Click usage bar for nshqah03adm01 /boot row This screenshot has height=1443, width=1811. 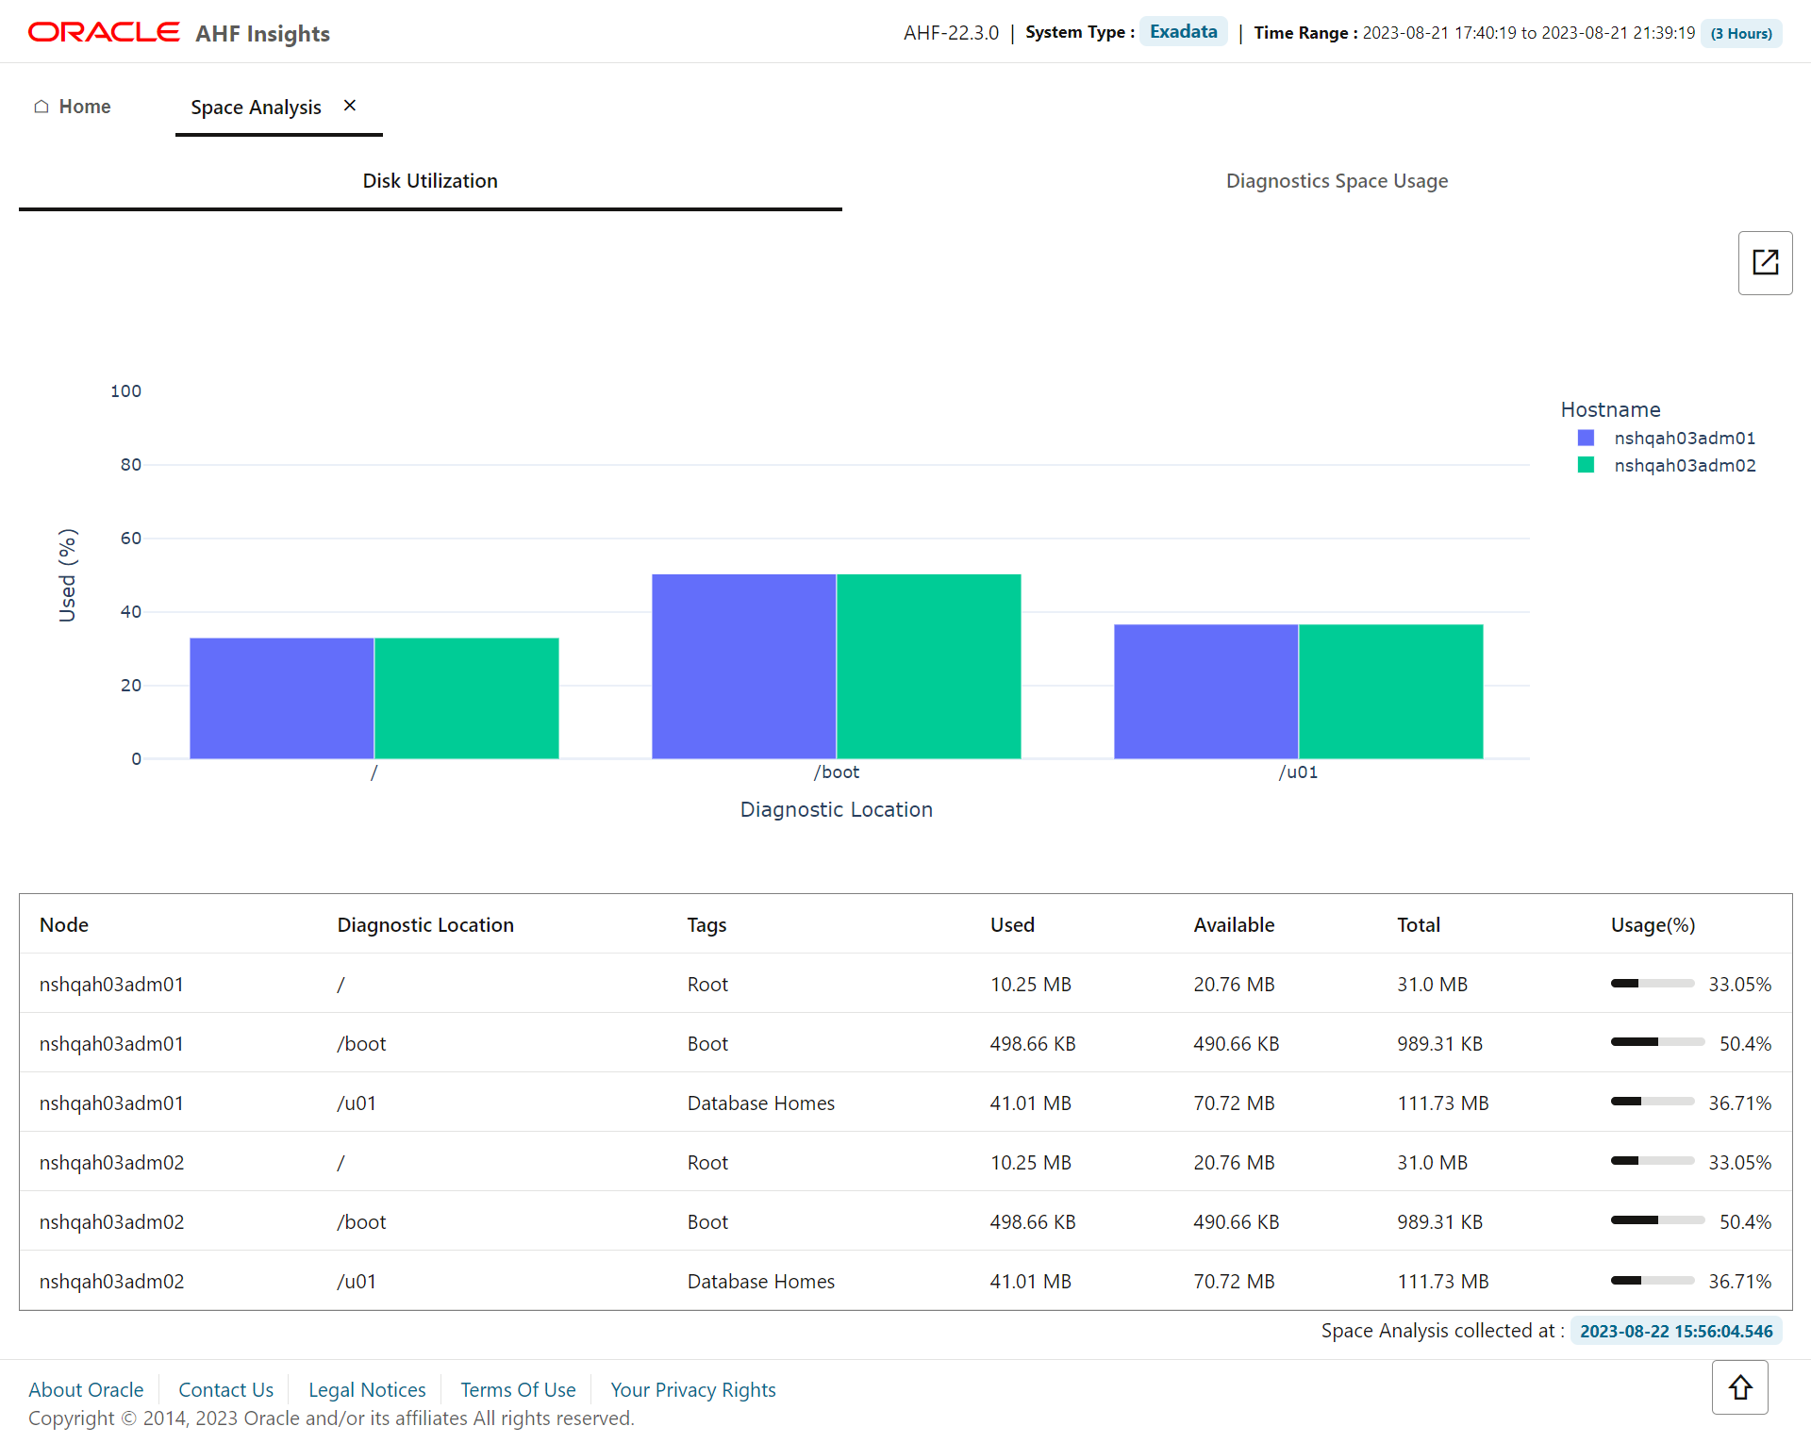1657,1042
